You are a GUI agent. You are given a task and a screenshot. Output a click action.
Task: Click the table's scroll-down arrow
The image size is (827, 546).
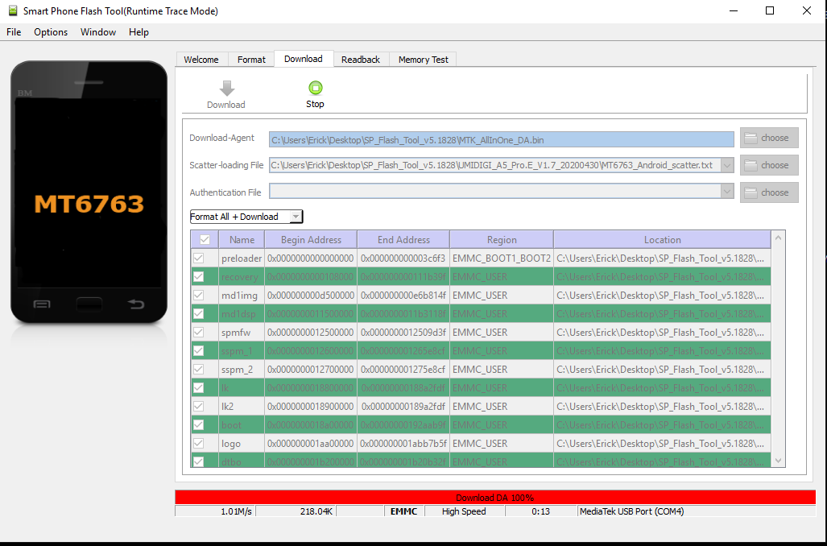tap(778, 461)
